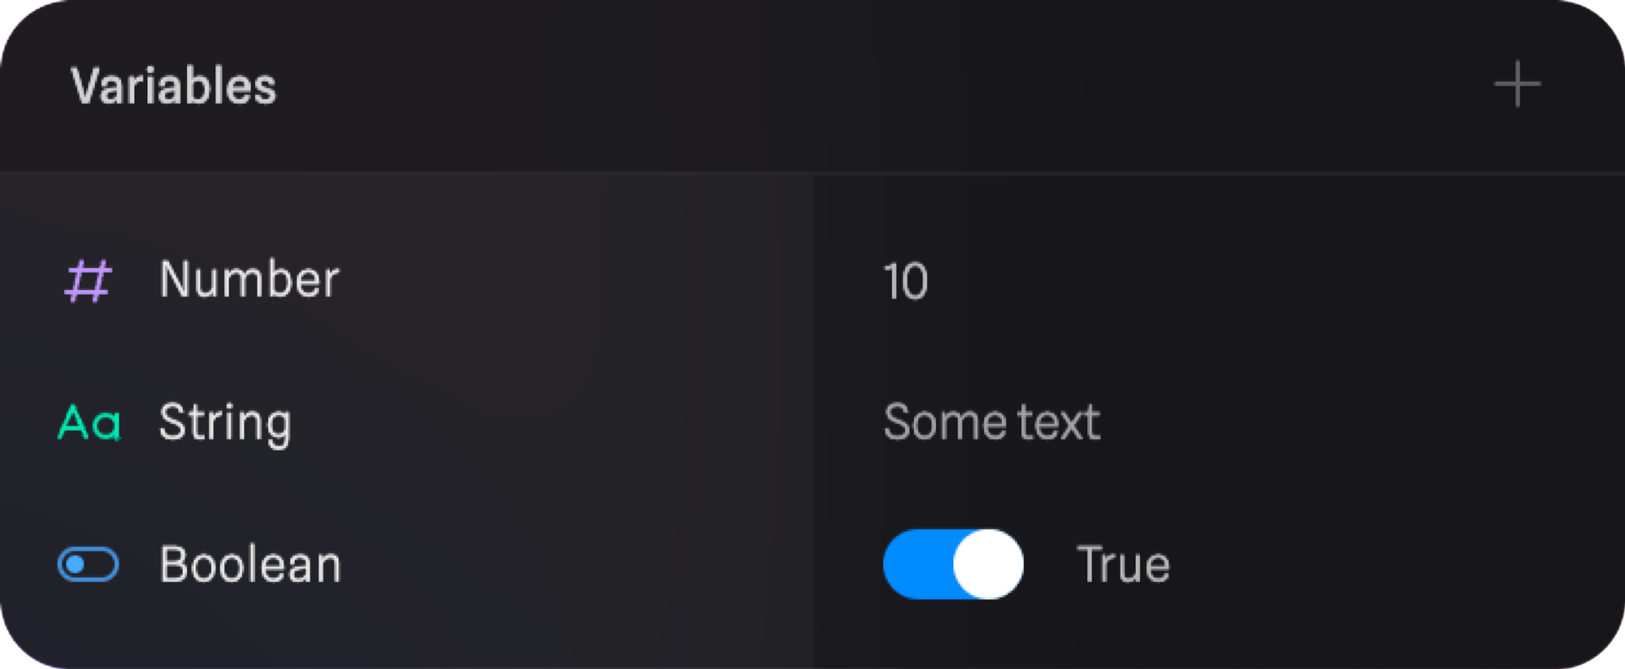Viewport: 1625px width, 669px height.
Task: Toggle the Boolean value switch off
Action: pos(952,564)
